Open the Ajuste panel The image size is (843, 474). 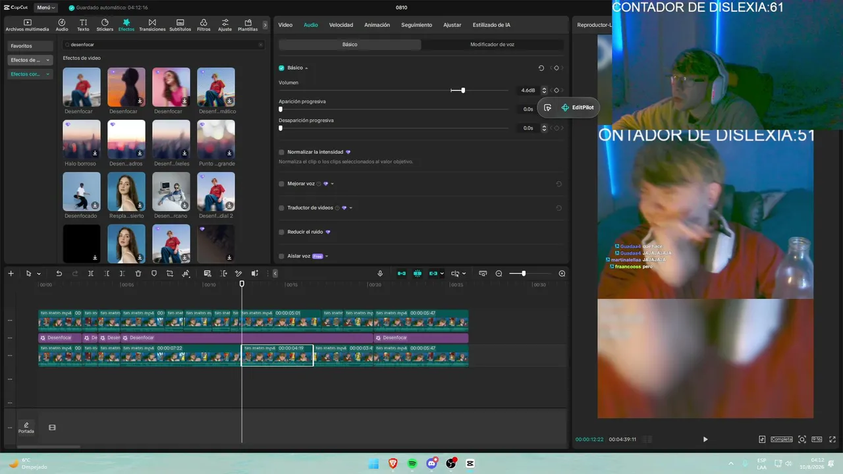click(x=225, y=25)
